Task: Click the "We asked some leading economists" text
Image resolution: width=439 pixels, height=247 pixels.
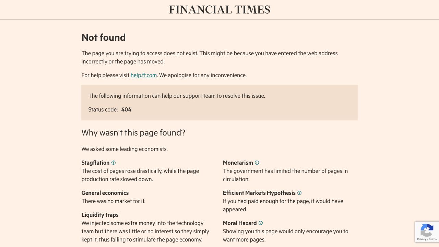Action: coord(124,149)
